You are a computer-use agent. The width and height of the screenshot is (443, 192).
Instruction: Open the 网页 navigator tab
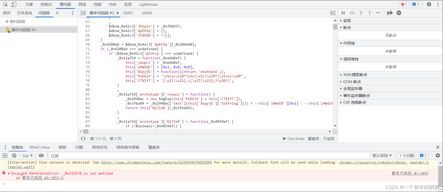pyautogui.click(x=7, y=13)
